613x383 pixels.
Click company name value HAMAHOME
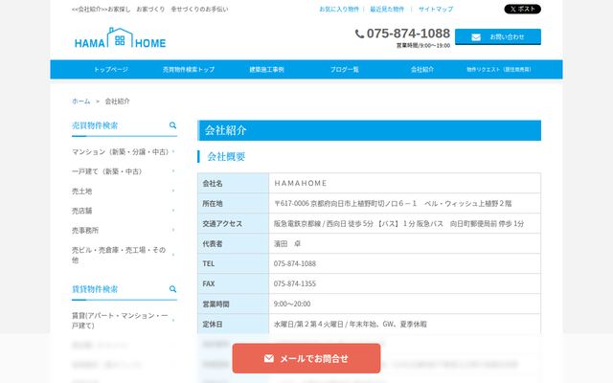click(300, 183)
